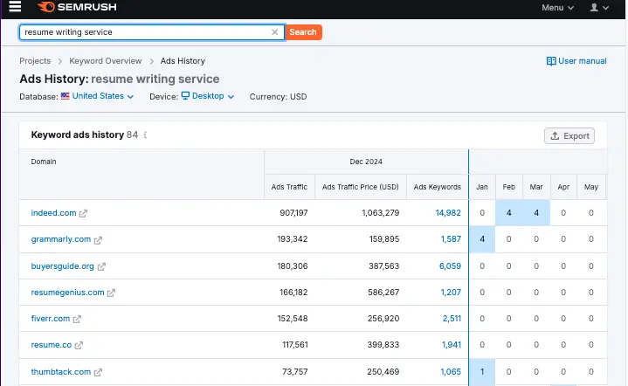Click the Mar month column header
Screen dimensions: 628x386
tap(536, 187)
